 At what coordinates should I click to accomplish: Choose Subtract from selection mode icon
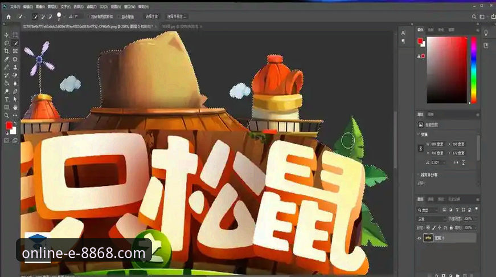tap(50, 17)
